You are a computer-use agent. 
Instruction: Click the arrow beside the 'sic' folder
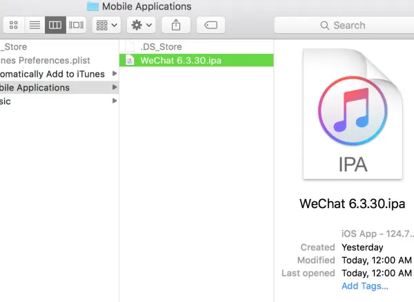(x=115, y=100)
